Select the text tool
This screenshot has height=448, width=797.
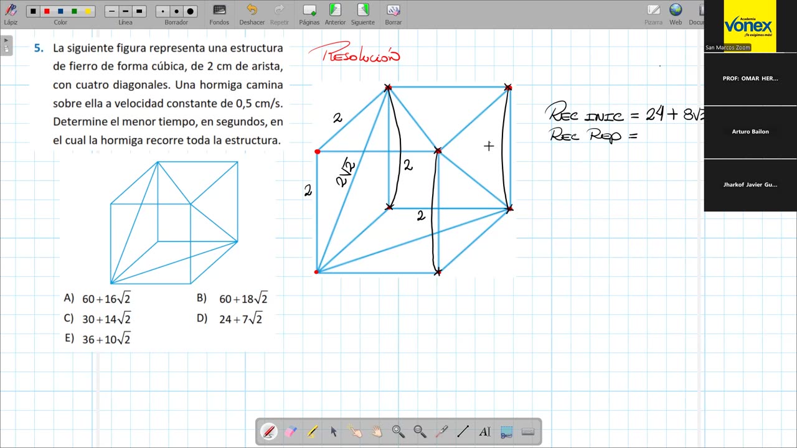[x=484, y=431]
